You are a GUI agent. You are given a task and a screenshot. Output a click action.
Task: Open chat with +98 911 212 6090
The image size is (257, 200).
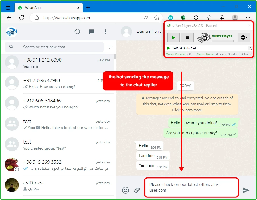point(58,63)
